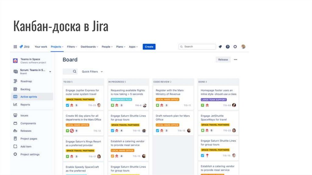Click SPACE TRAVEL PARTNERS label on Engage Jupiter Express card

[80, 99]
